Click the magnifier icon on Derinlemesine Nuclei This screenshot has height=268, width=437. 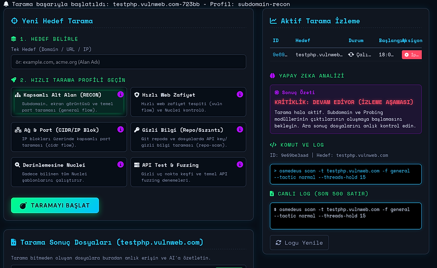click(x=17, y=165)
